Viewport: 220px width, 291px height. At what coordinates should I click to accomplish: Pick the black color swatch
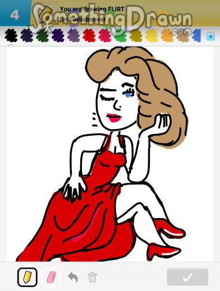(x=11, y=35)
